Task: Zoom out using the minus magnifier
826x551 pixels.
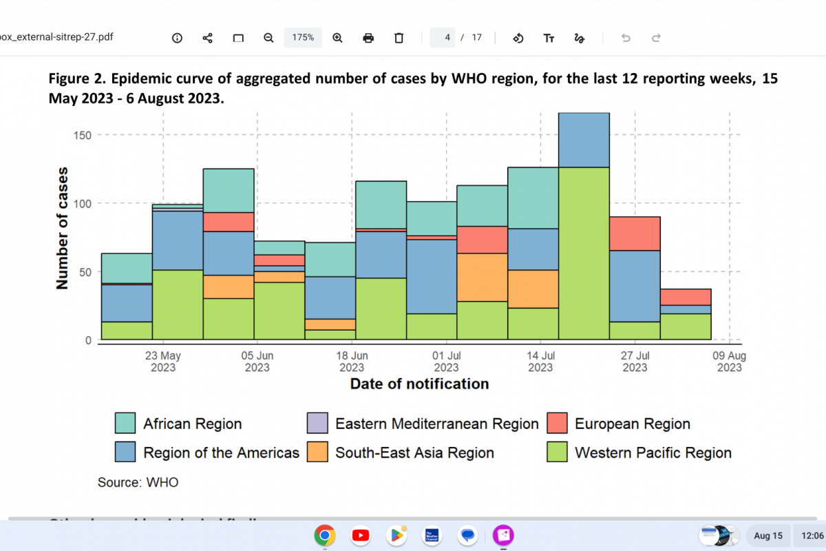Action: 268,38
